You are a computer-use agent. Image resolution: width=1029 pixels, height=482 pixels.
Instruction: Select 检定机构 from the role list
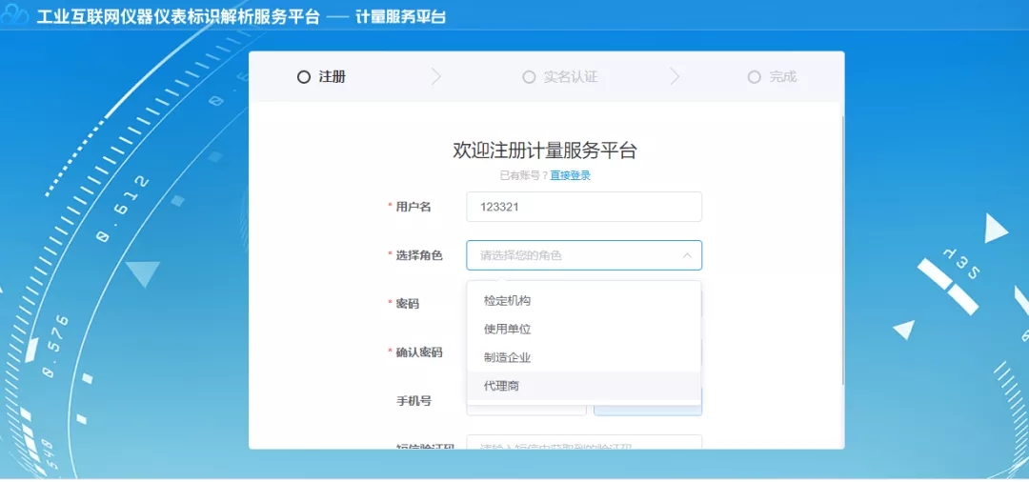click(x=507, y=301)
